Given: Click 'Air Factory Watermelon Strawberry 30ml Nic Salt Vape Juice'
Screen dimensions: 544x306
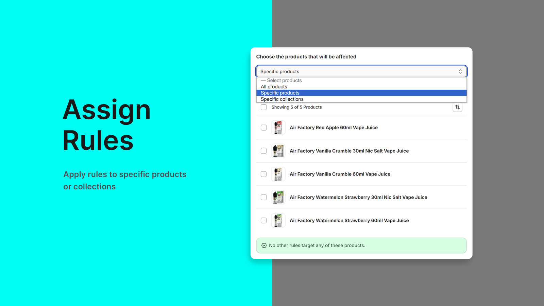Looking at the screenshot, I should pos(358,197).
